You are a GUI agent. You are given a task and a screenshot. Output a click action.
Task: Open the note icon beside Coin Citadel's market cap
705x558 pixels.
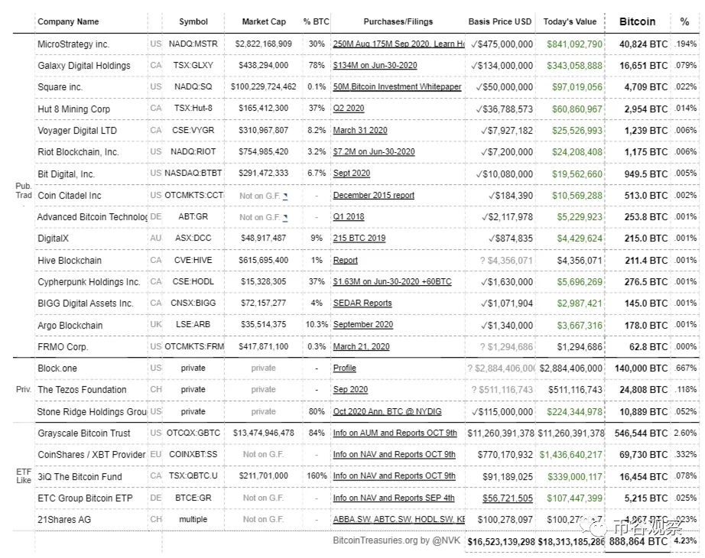pos(285,196)
